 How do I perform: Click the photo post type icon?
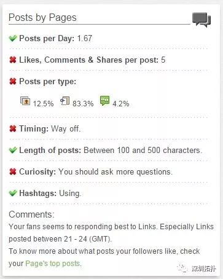click(25, 101)
